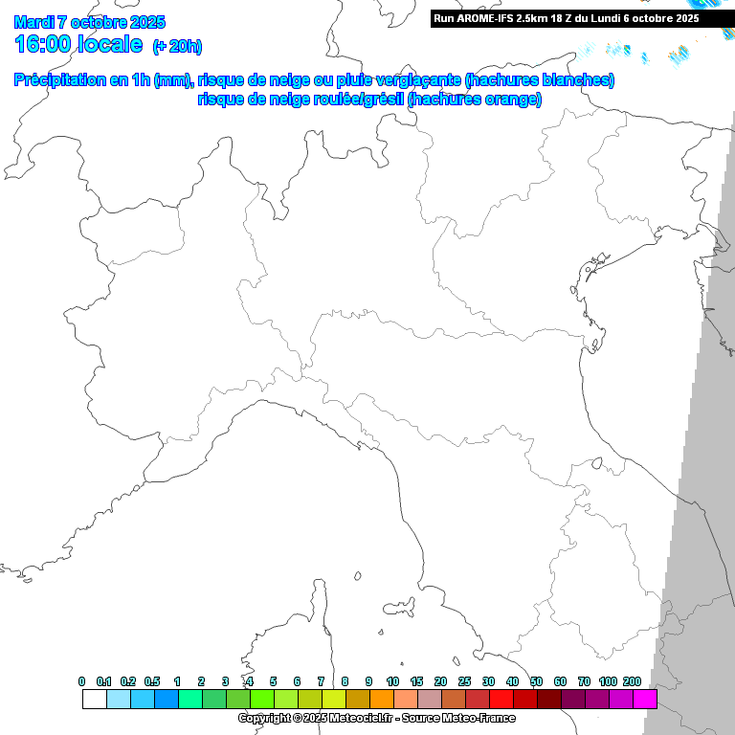Viewport: 735px width, 735px height.
Task: Click the blue precipitation patch at top right
Action: pyautogui.click(x=681, y=58)
